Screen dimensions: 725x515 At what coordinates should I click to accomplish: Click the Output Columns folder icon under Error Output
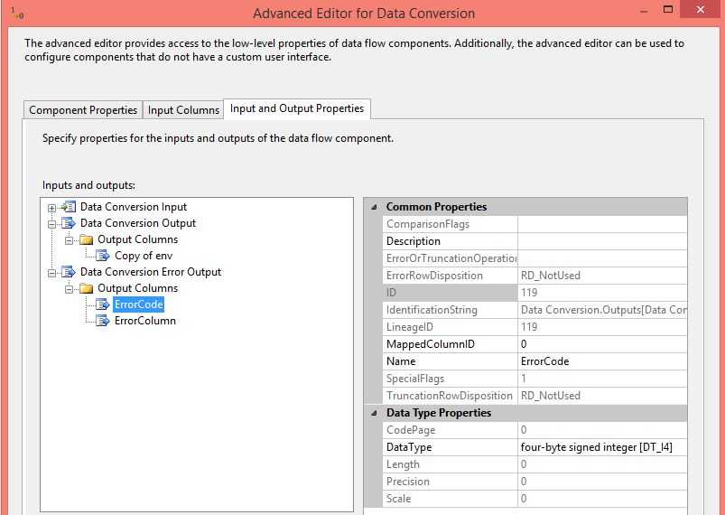pos(87,288)
